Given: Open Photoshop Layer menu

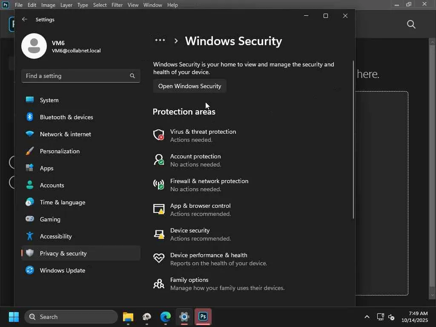Looking at the screenshot, I should (x=66, y=5).
